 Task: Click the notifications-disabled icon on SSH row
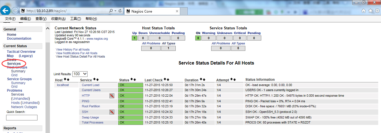pos(112,112)
